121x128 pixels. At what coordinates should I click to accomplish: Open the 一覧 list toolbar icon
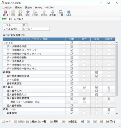pyautogui.click(x=61, y=13)
